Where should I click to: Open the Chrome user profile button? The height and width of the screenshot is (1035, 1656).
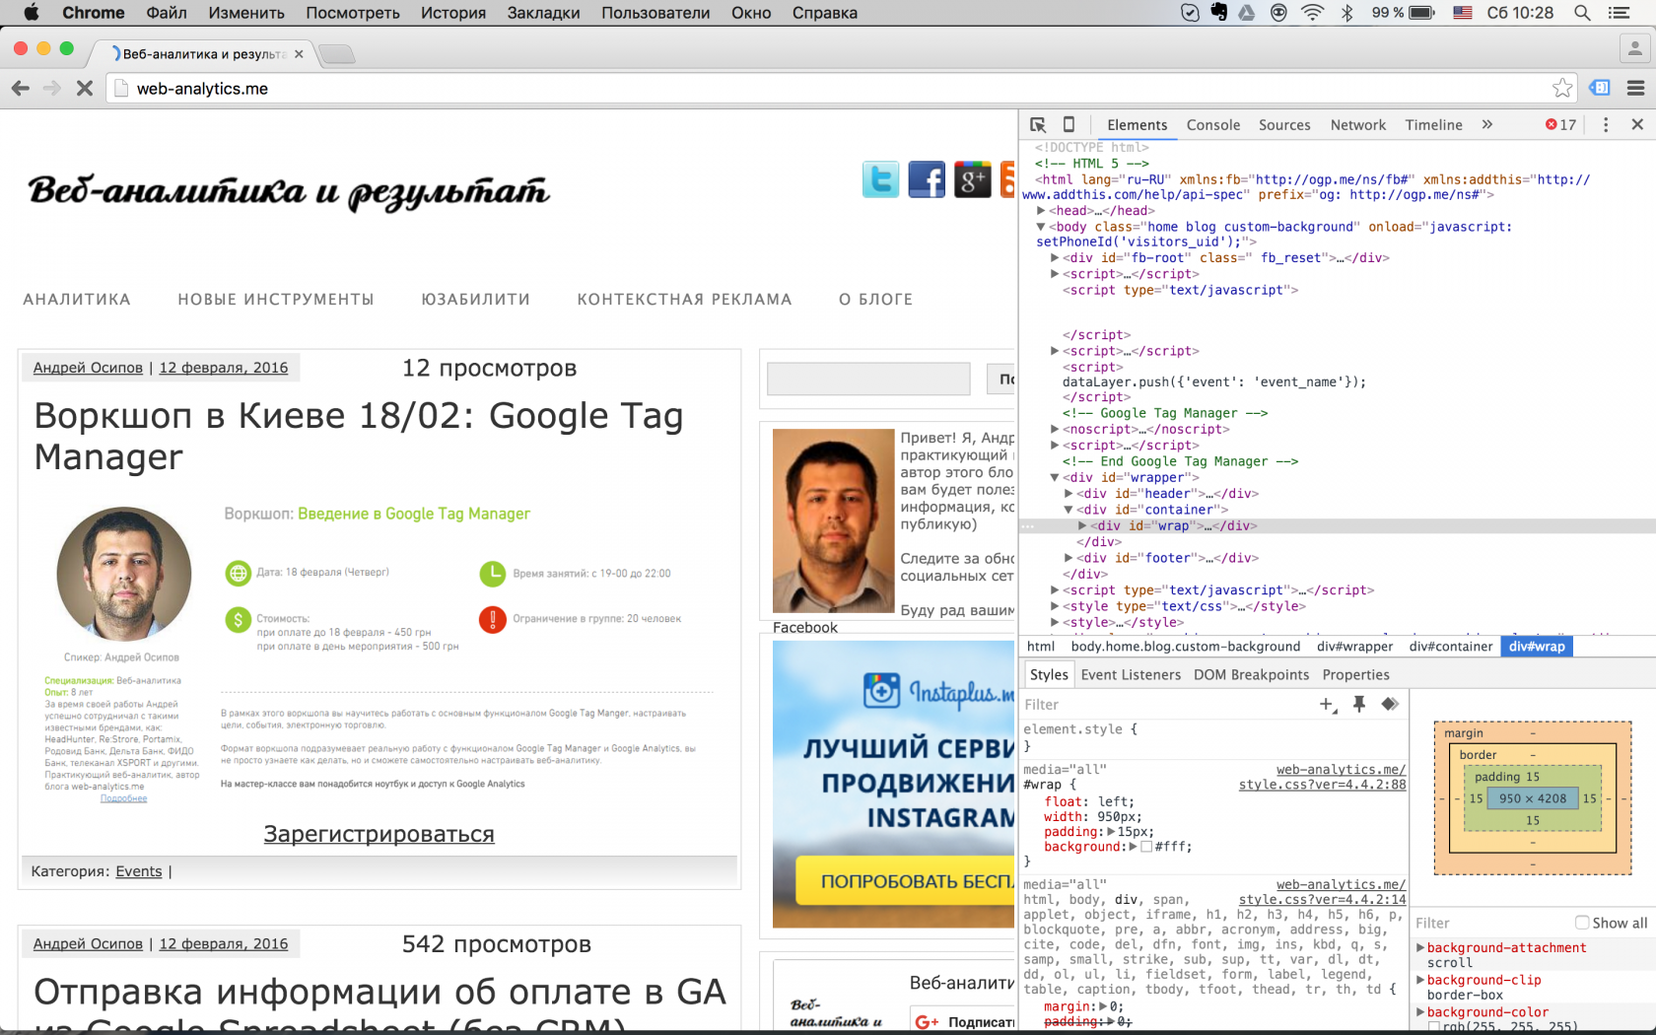click(1635, 47)
